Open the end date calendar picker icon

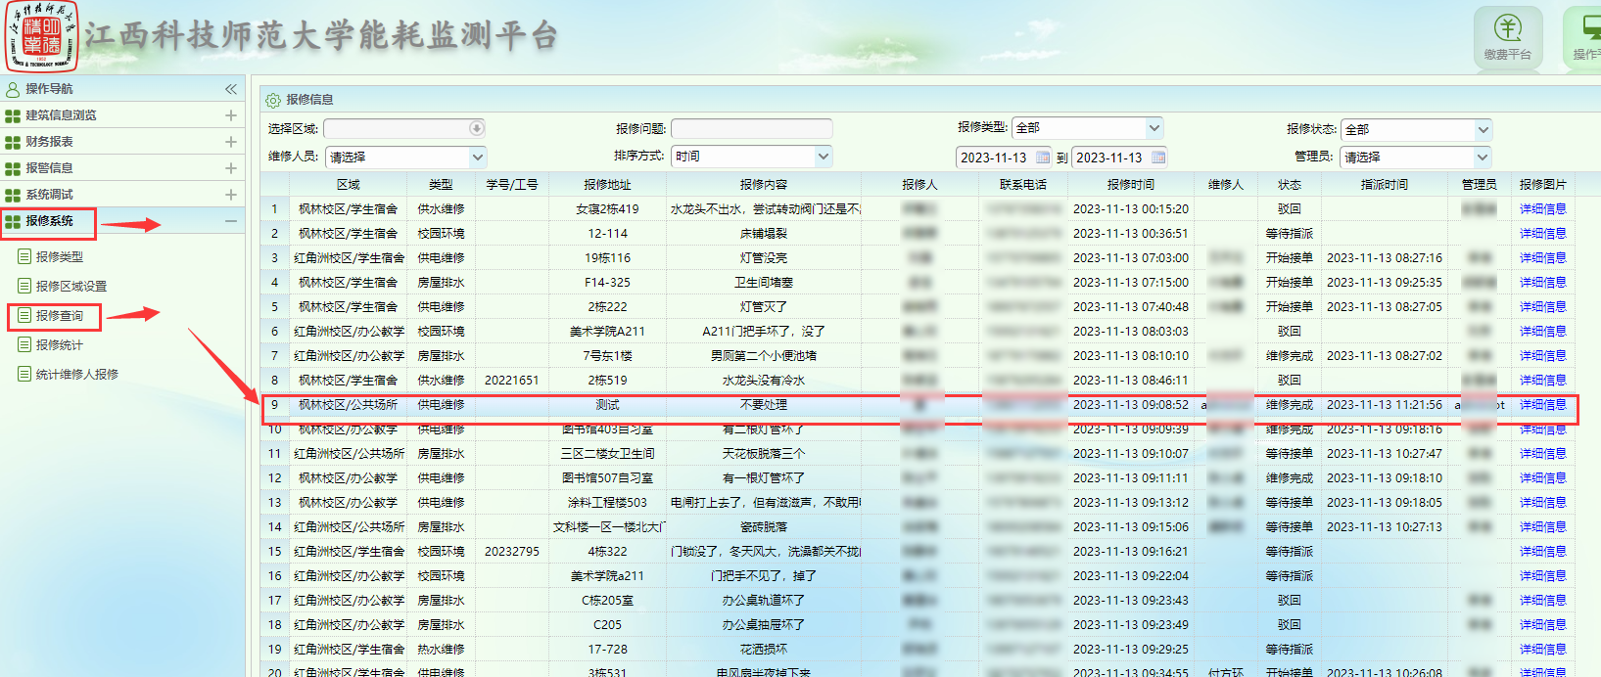coord(1158,158)
